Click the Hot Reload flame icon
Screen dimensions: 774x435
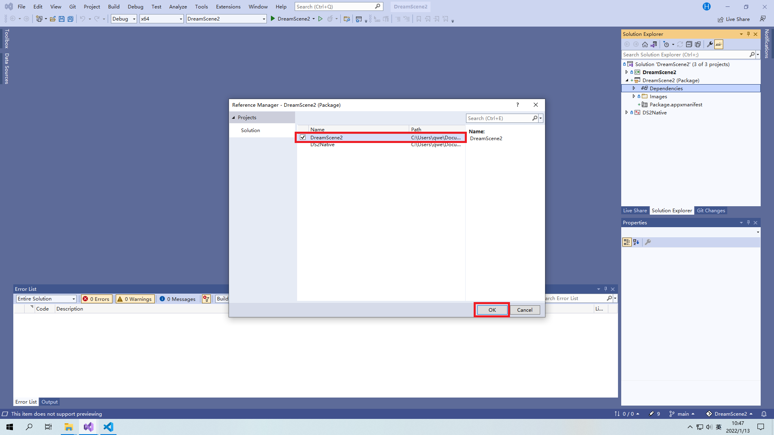[x=330, y=19]
